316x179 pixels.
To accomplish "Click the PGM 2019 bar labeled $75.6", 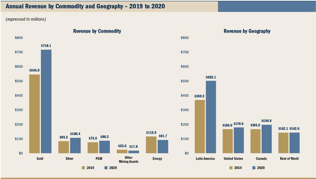I will tap(93, 148).
